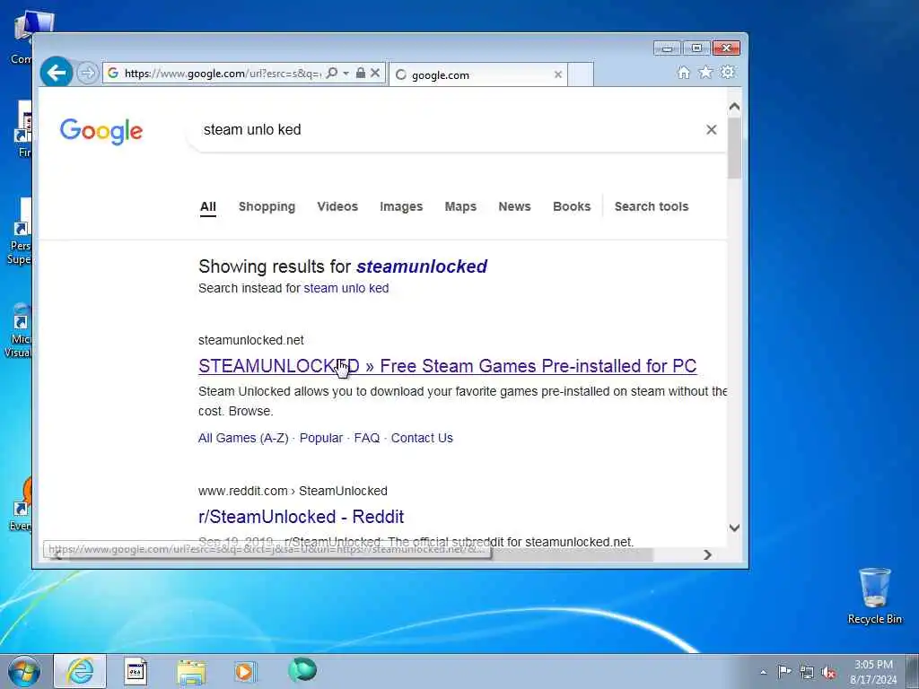Click the www.reddit.com › SteamUnlocked breadcrumb
This screenshot has width=919, height=689.
293,491
